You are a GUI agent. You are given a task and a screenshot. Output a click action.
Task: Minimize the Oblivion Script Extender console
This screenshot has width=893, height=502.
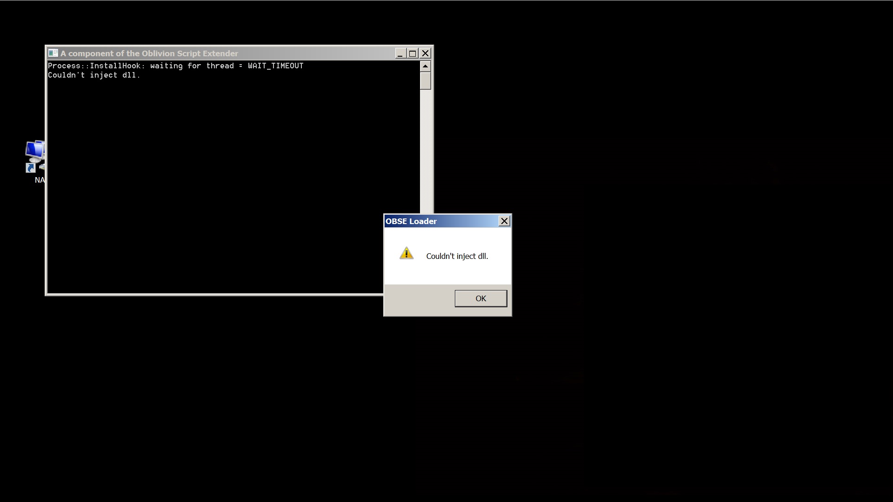(400, 53)
